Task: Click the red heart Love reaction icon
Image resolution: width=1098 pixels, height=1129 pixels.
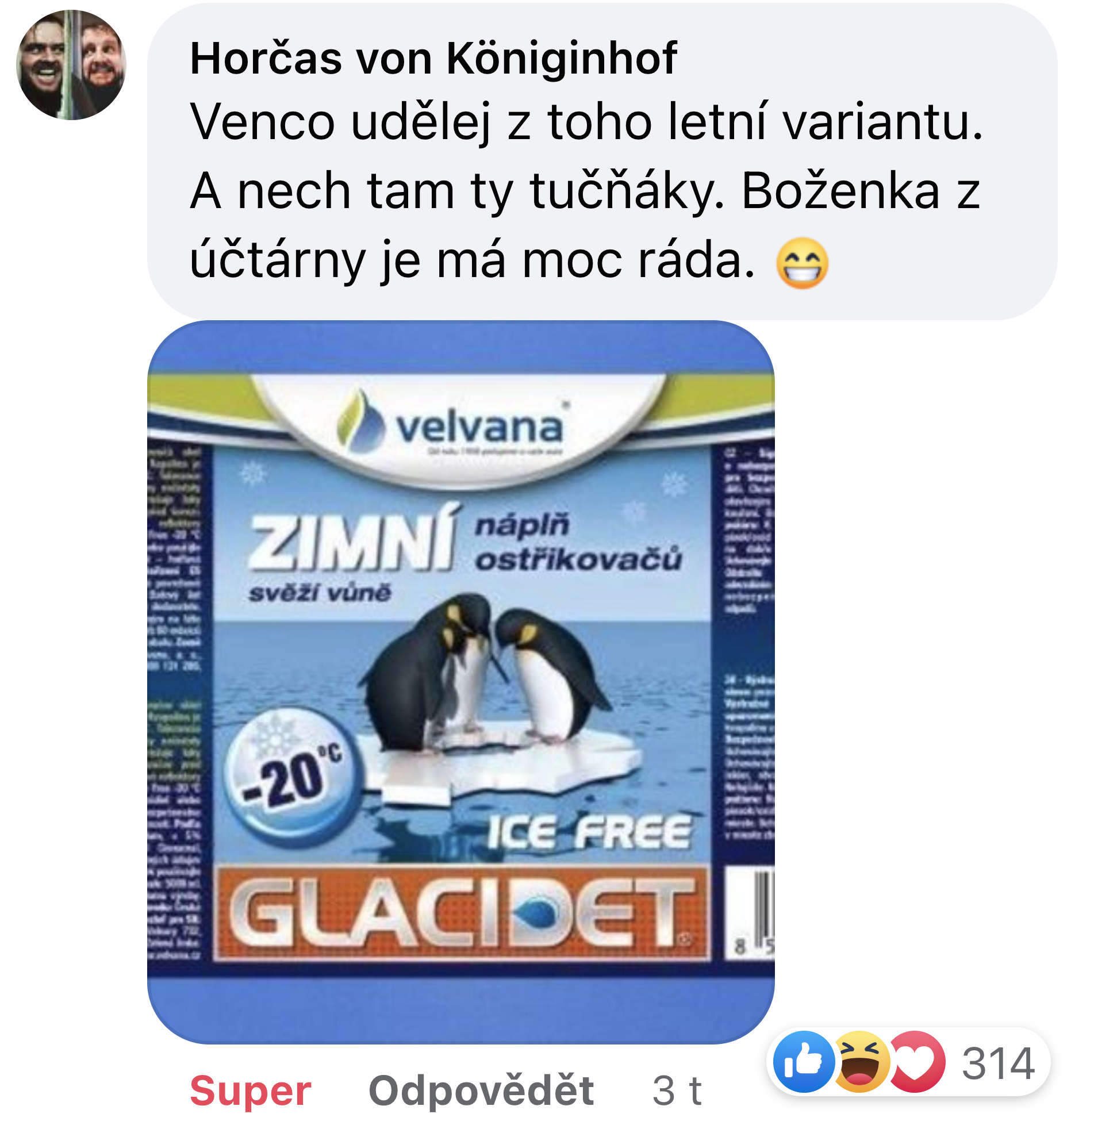Action: pos(916,1062)
